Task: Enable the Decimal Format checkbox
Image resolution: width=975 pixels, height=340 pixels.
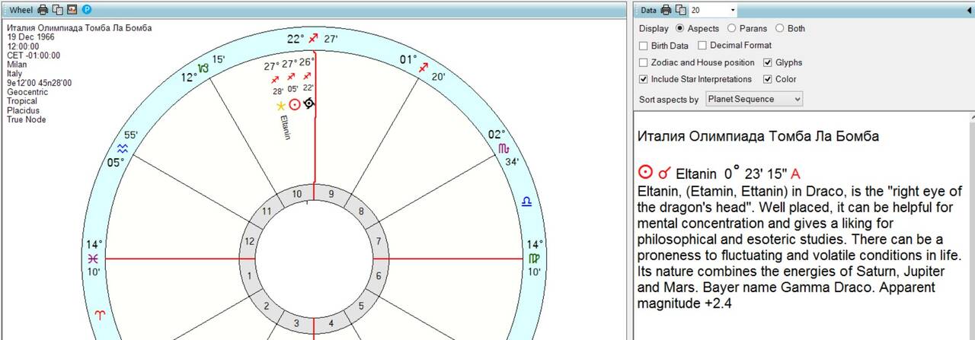Action: [702, 46]
